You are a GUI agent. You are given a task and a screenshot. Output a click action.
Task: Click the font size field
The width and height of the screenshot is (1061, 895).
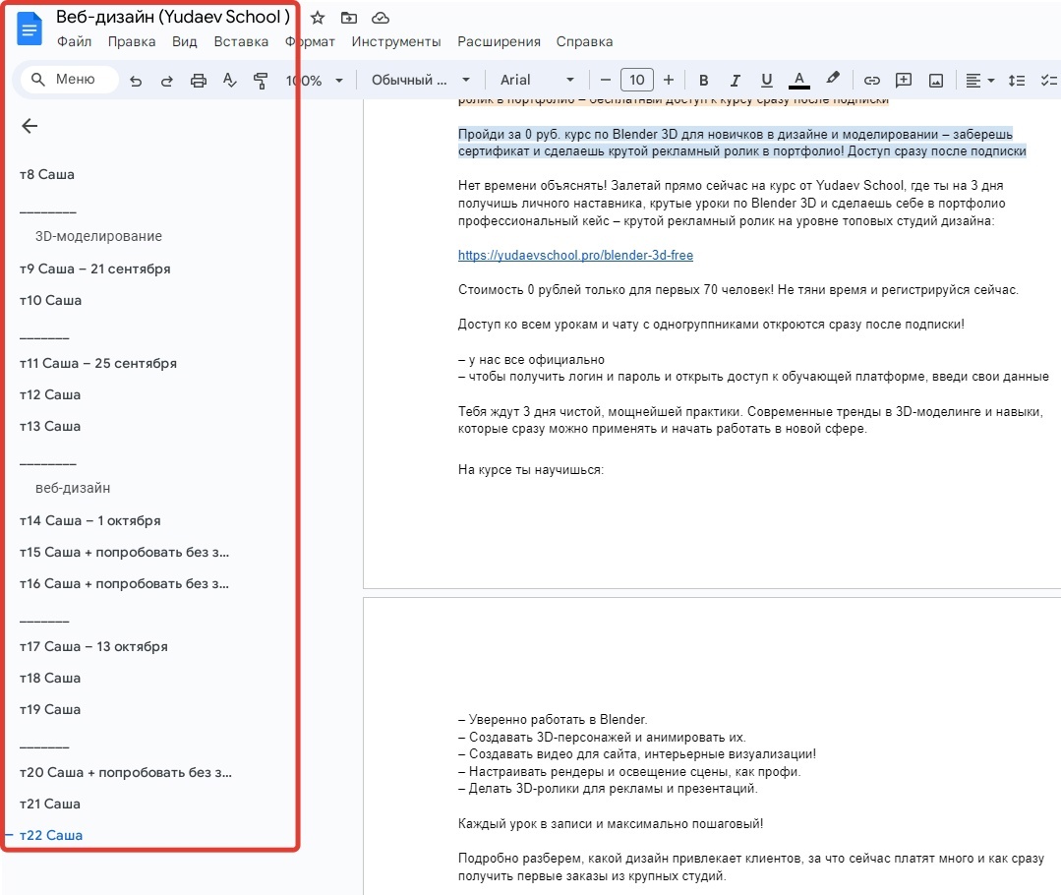click(x=637, y=80)
